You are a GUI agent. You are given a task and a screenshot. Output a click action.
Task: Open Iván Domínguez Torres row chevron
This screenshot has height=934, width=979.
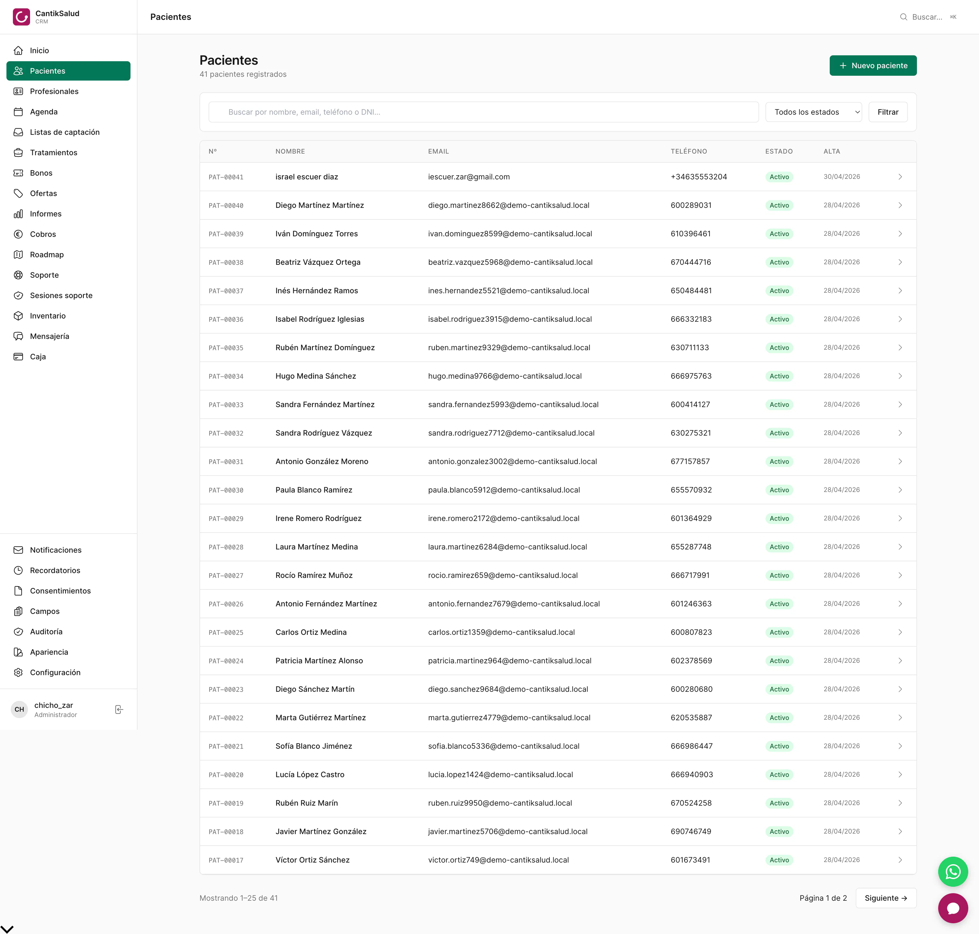[900, 234]
